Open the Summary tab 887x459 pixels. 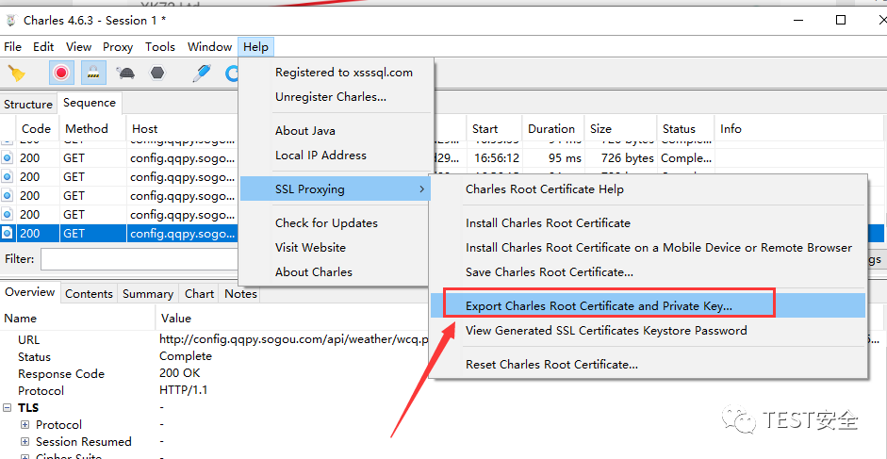[148, 294]
